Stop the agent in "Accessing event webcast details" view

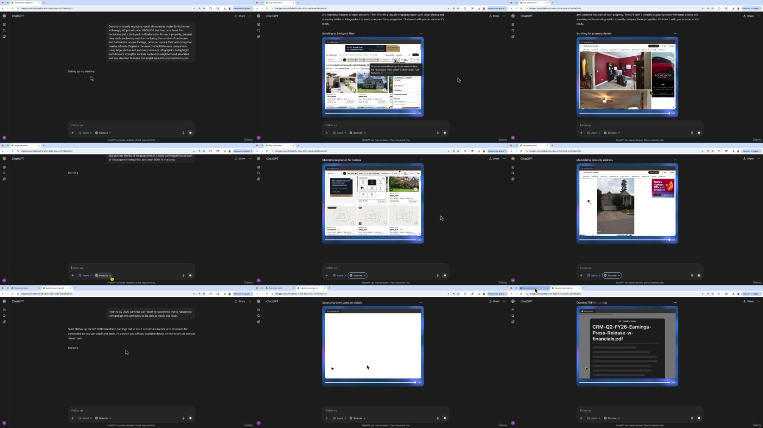(445, 418)
